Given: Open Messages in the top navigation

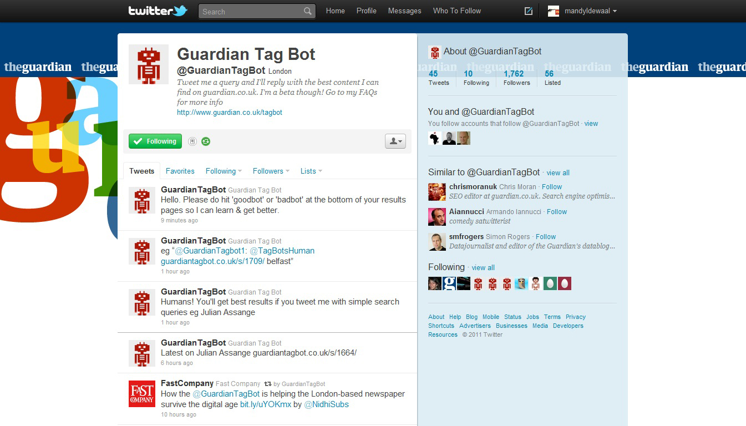Looking at the screenshot, I should pos(405,11).
